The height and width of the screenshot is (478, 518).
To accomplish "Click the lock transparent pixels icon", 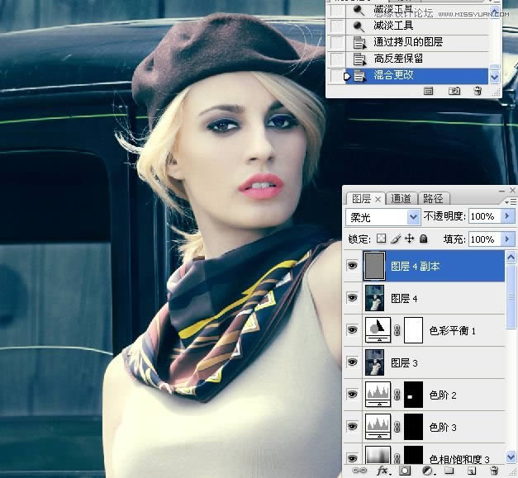I will 381,239.
